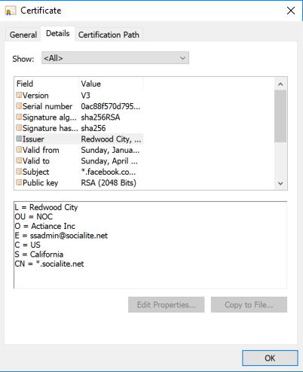
Task: Click the Copy to File button
Action: point(249,305)
